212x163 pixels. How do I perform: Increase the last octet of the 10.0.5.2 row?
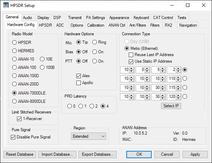click(x=178, y=69)
